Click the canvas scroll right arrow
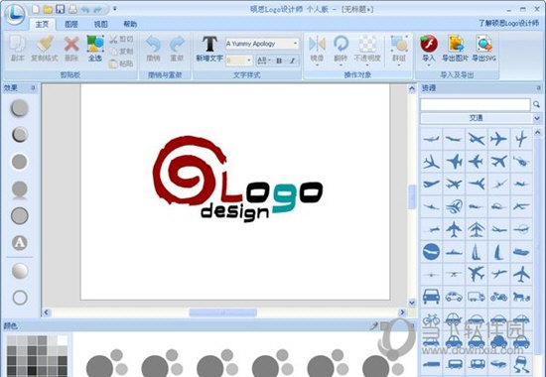This screenshot has width=546, height=377. (402, 313)
